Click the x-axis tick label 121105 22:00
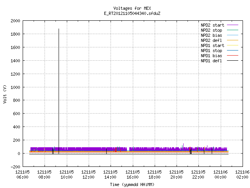The image size is (250, 188). (198, 175)
